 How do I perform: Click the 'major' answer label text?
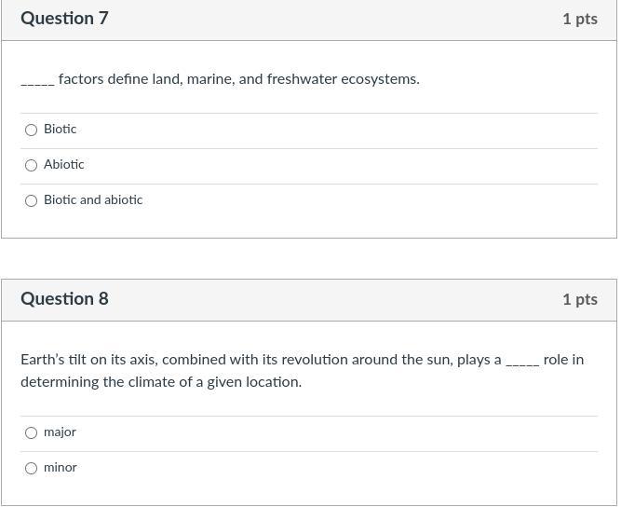(60, 432)
